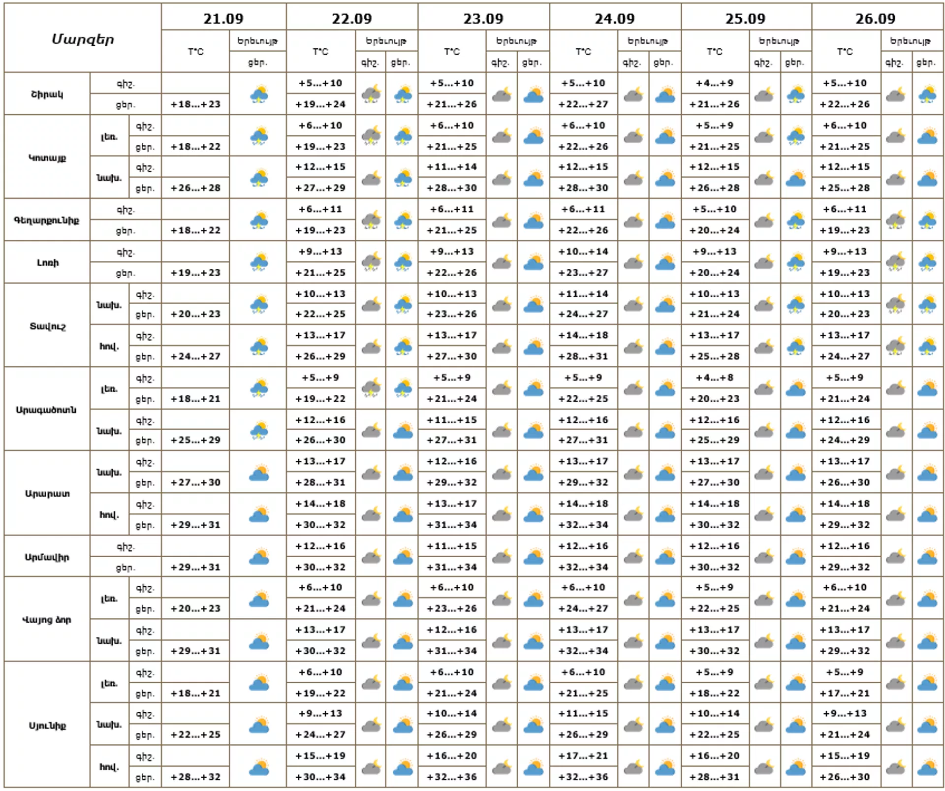Click Սյունիք 24.09 night temperature +17...+21

point(583,756)
